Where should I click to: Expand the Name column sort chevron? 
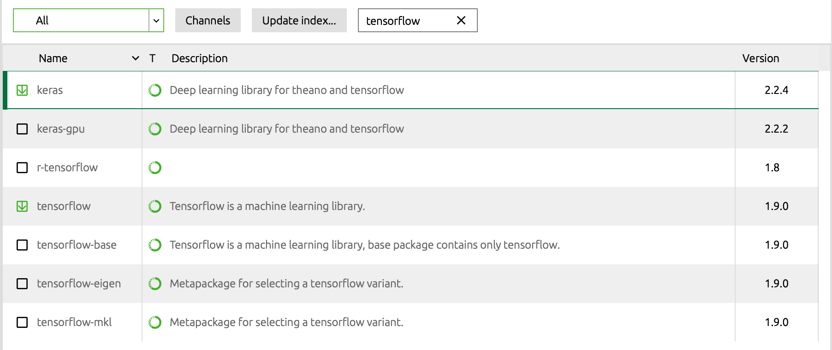[136, 58]
